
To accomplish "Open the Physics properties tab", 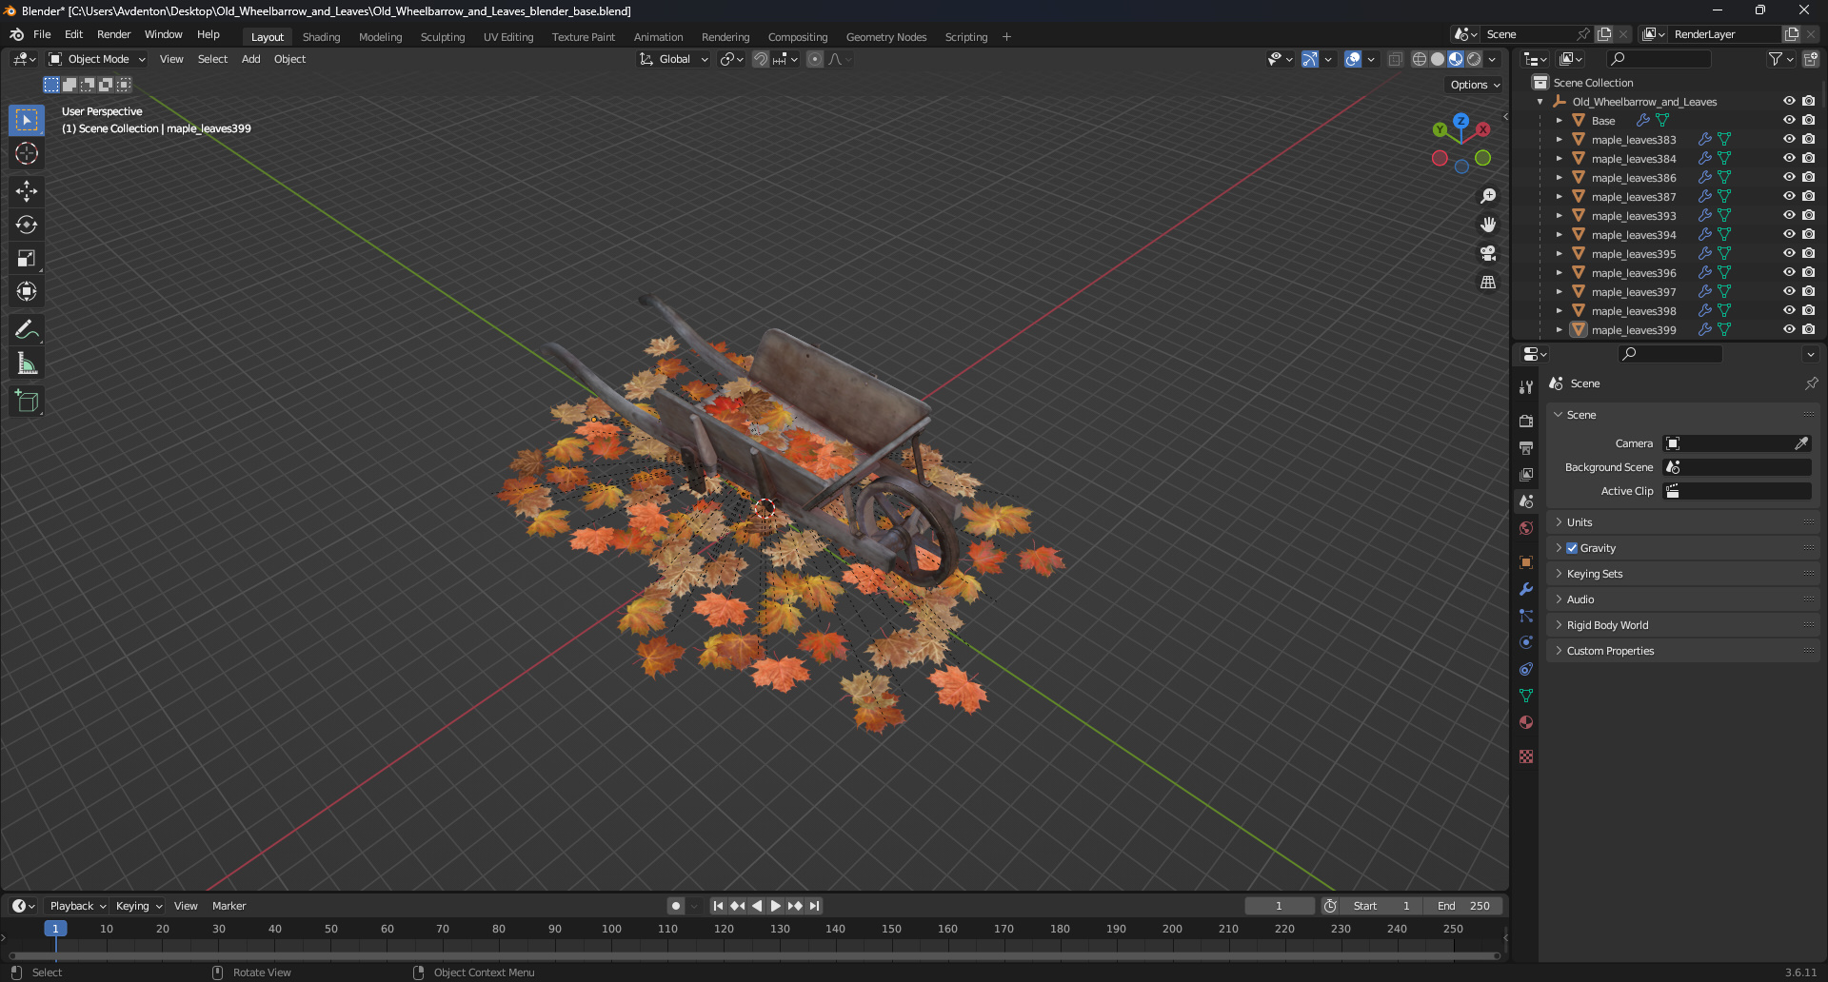I will 1526,642.
